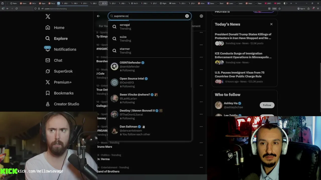Open SuperGrok in the sidebar
Screen dimensions: 321x180
(59, 71)
